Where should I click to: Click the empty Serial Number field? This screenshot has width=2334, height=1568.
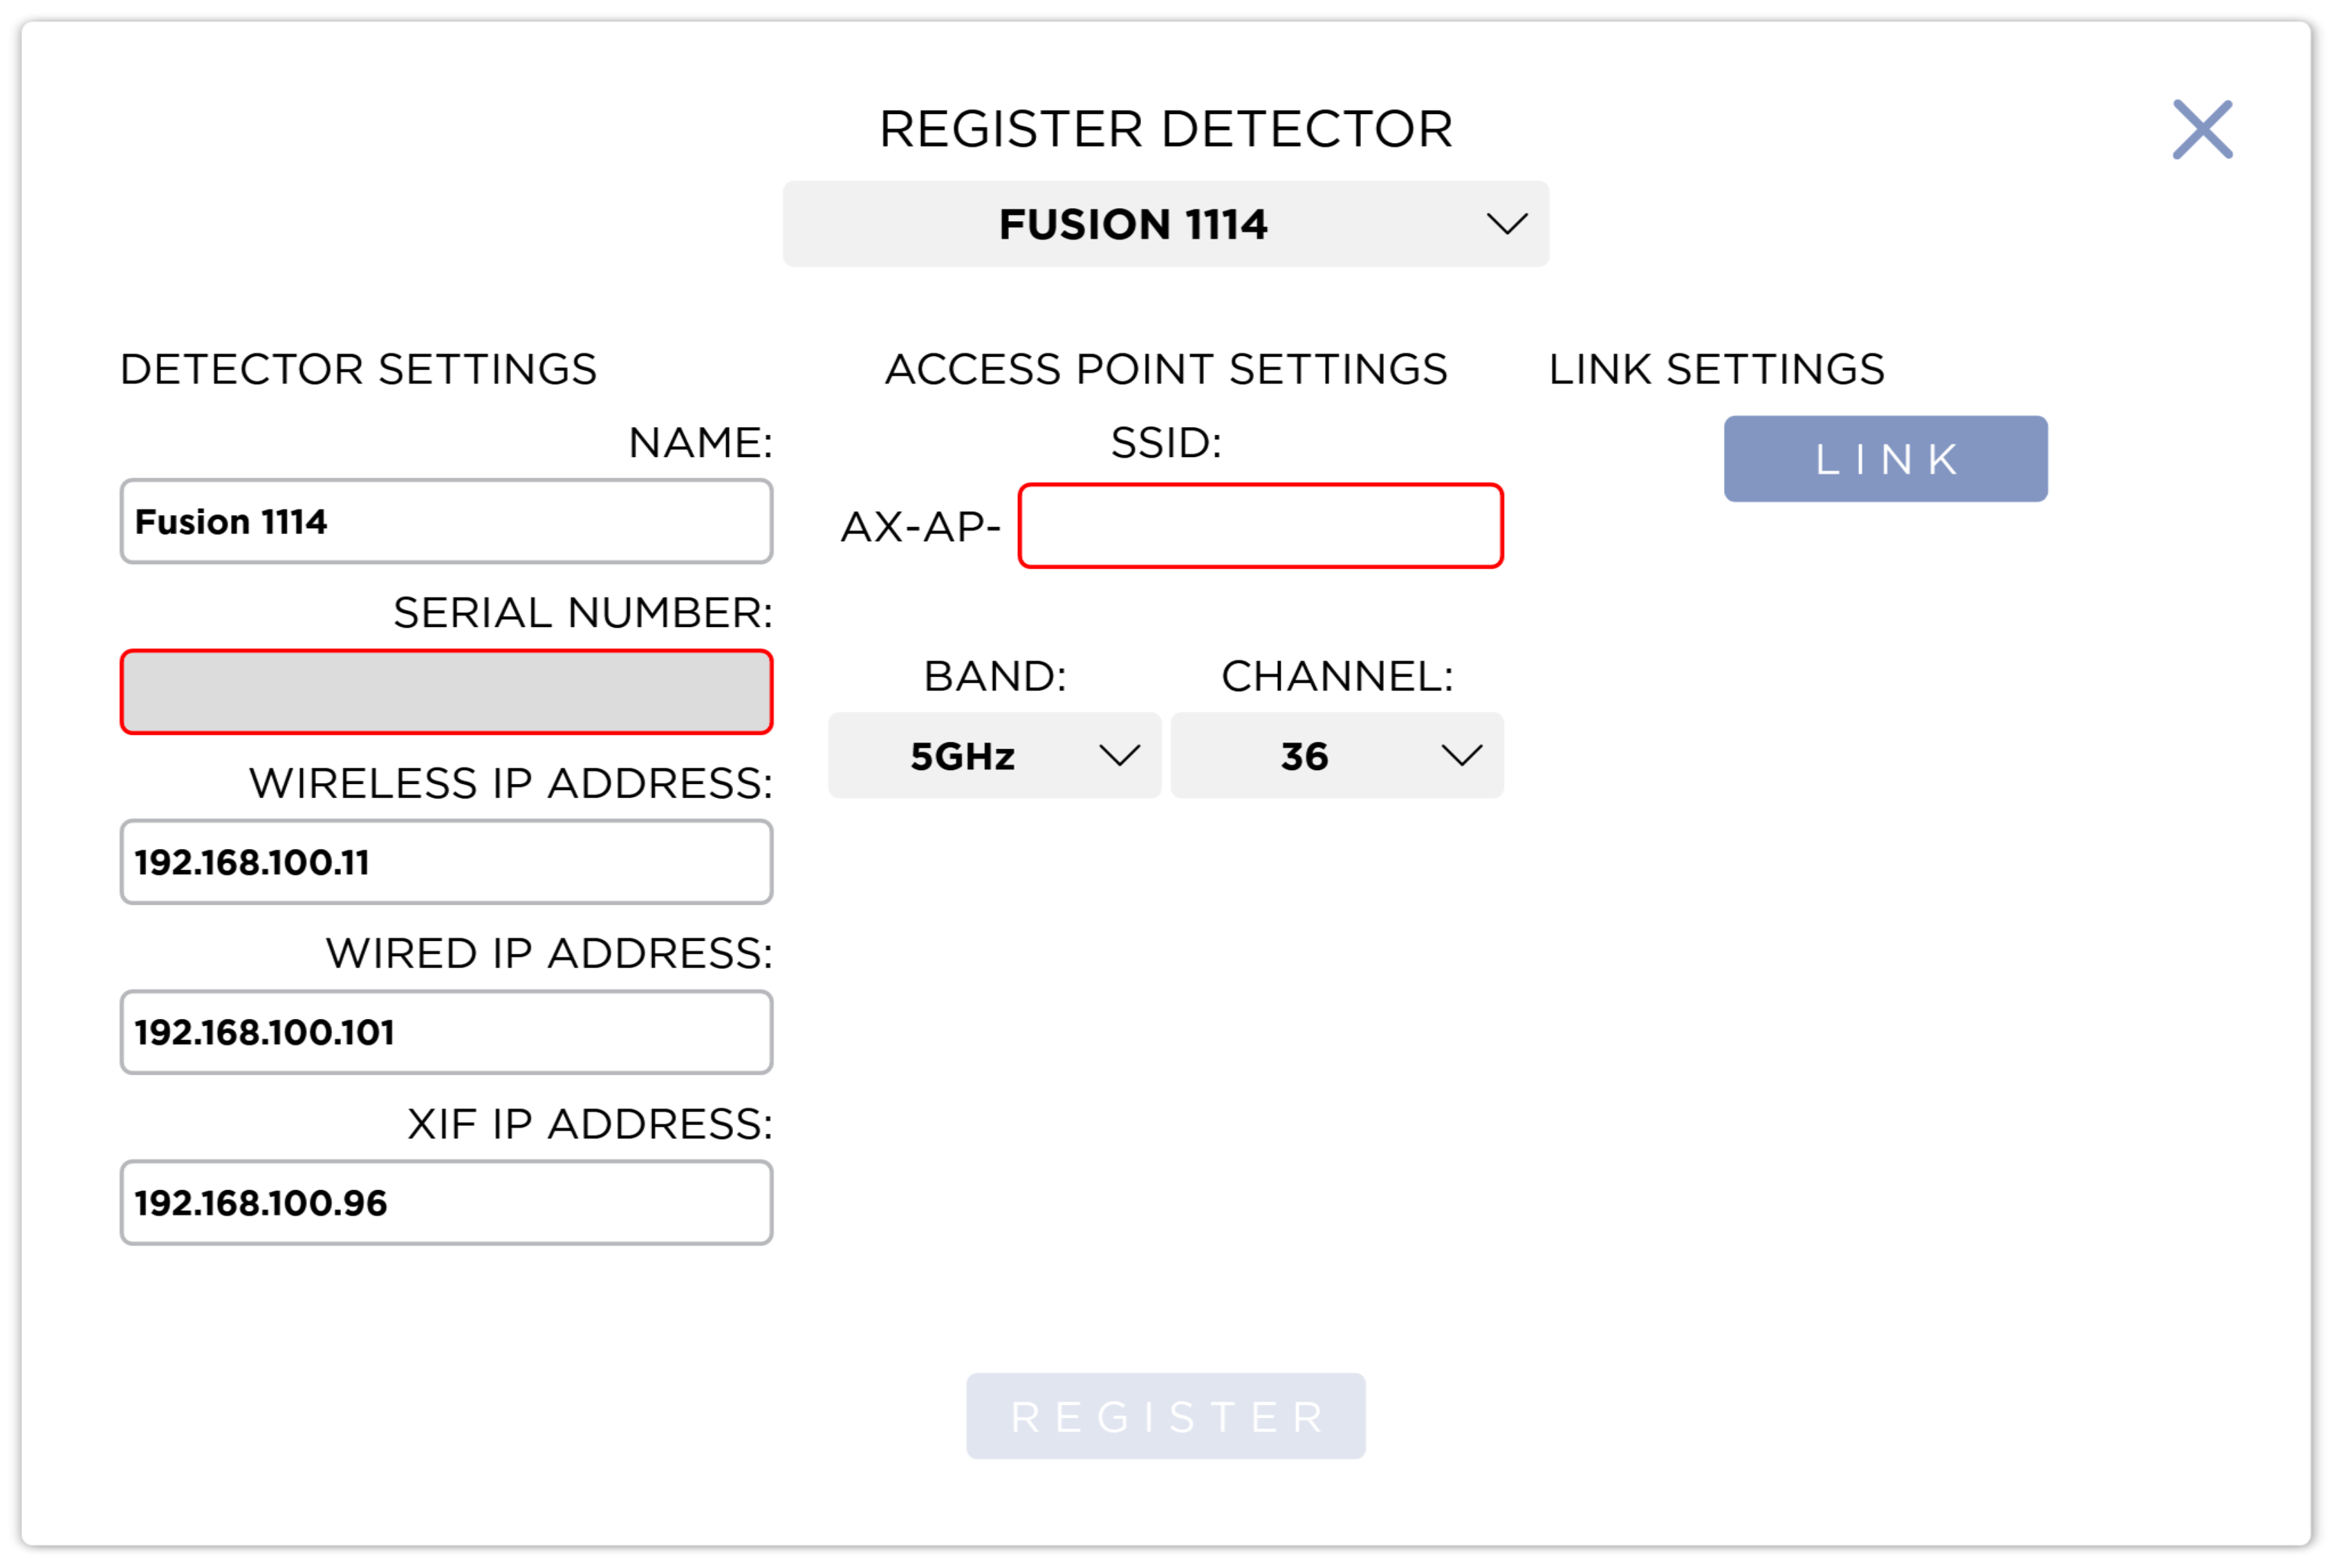[446, 692]
